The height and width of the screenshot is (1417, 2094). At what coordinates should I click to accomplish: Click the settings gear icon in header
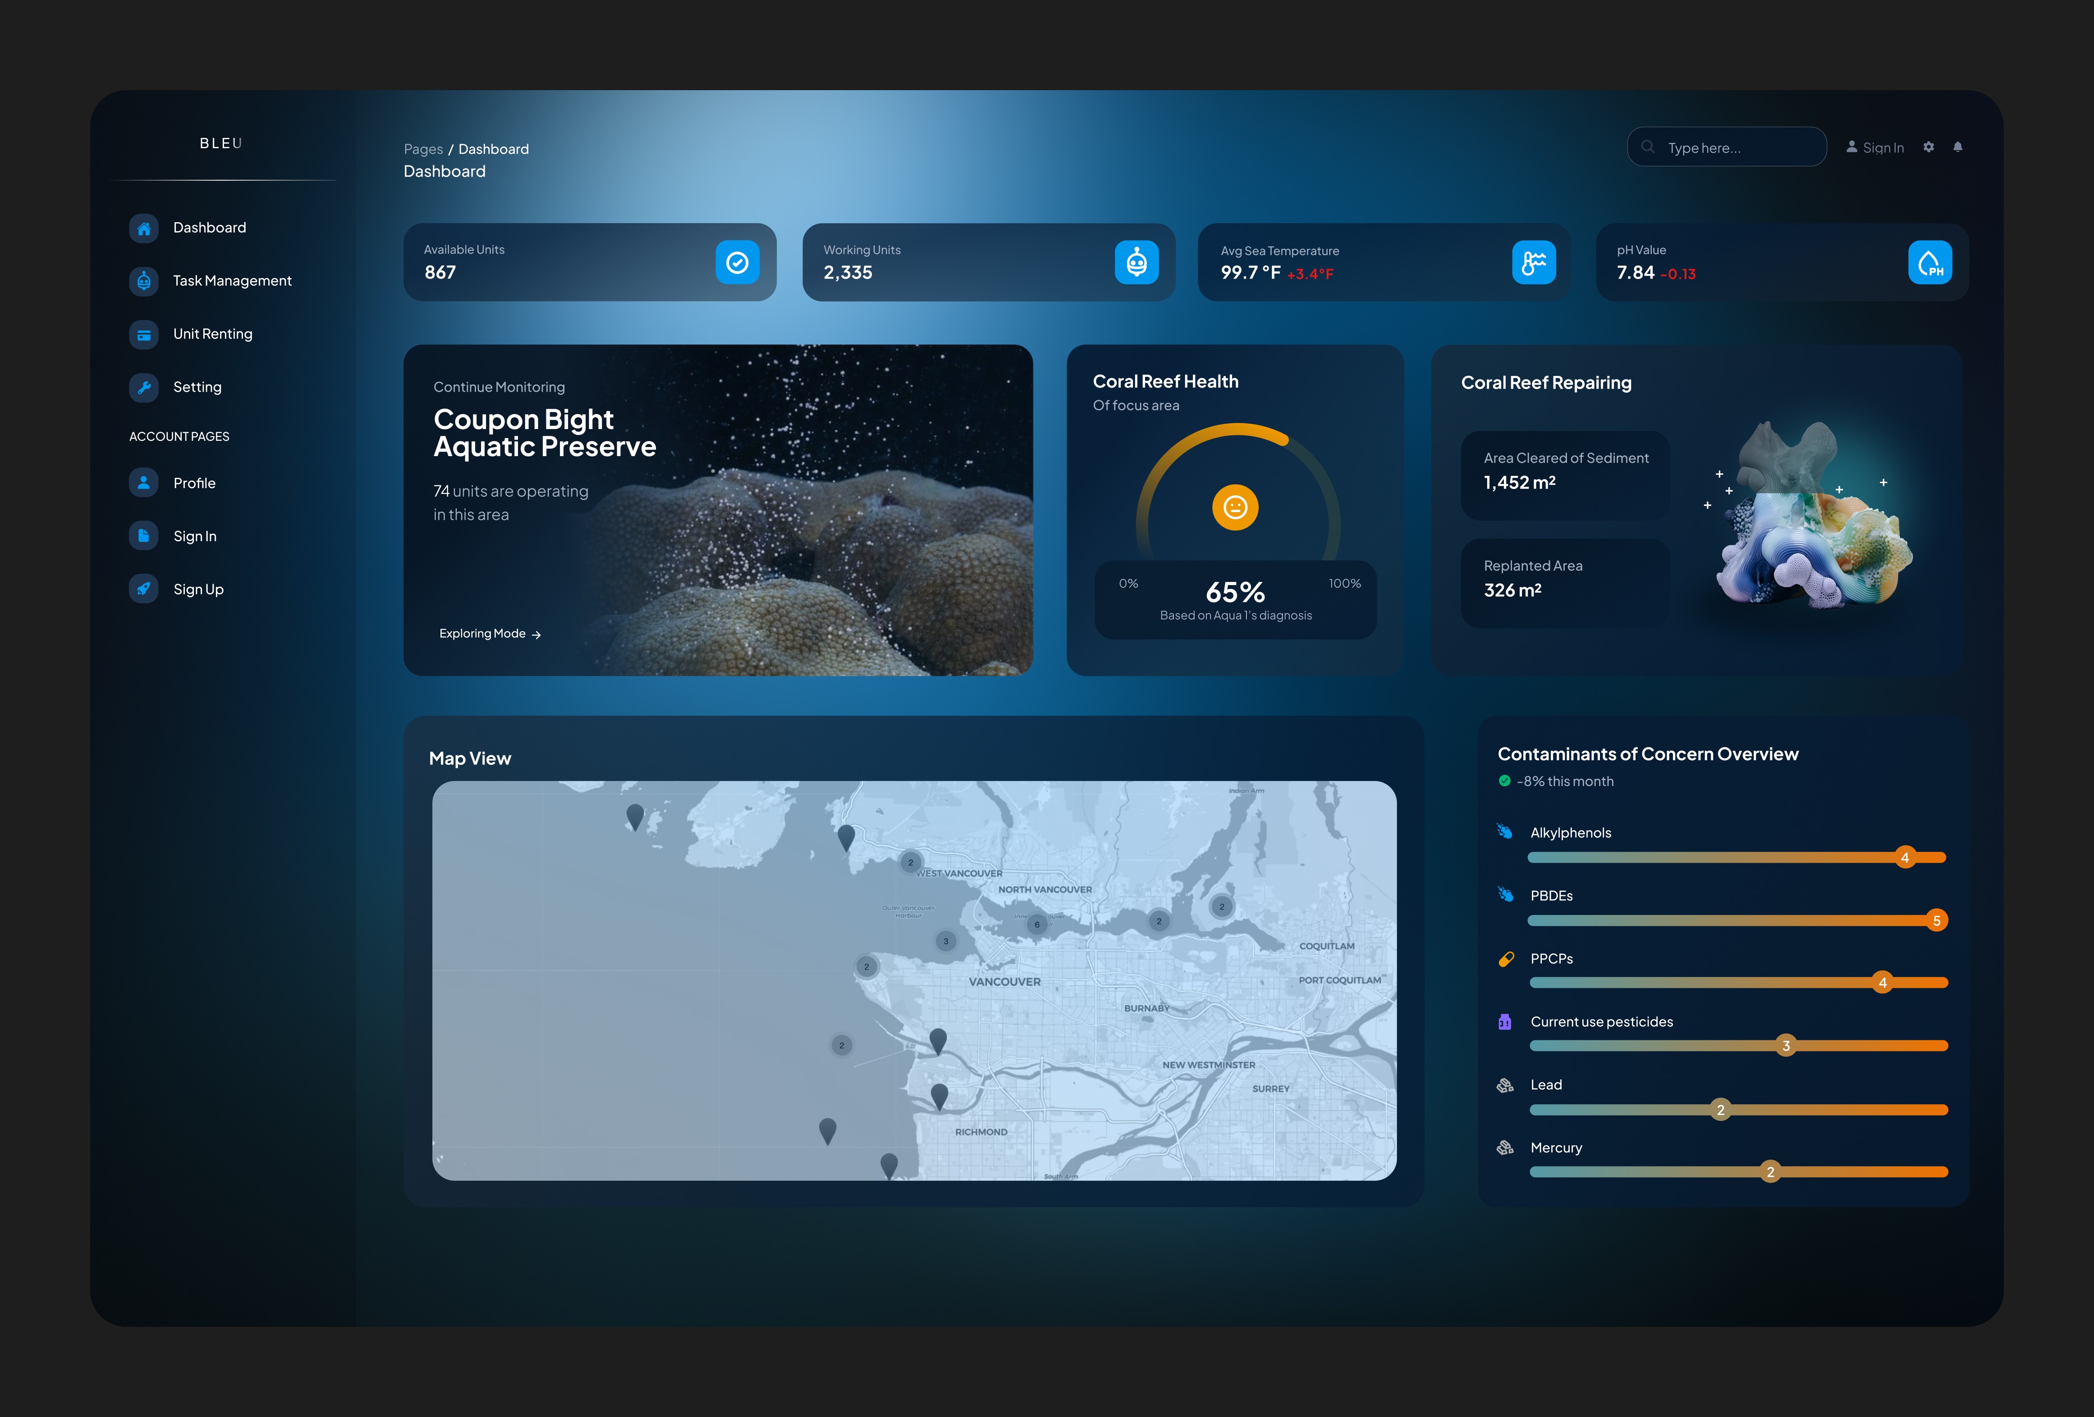pos(1928,147)
